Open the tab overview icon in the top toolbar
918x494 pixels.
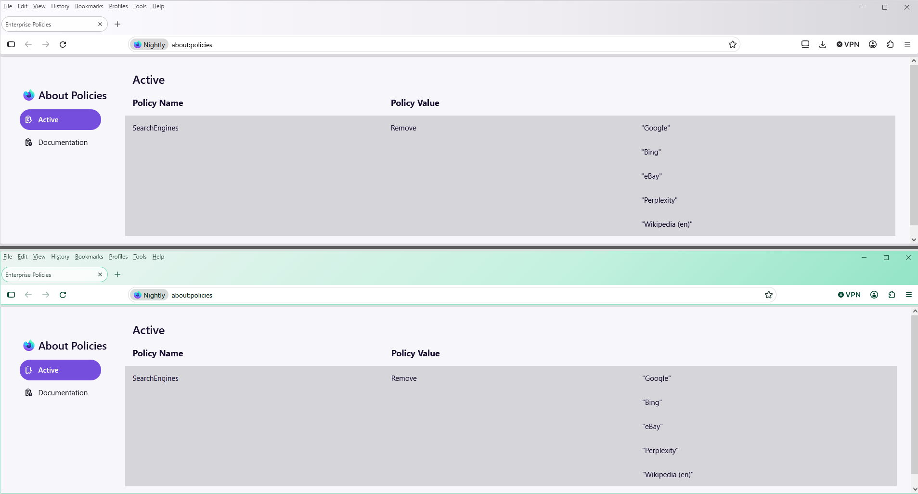pyautogui.click(x=805, y=44)
